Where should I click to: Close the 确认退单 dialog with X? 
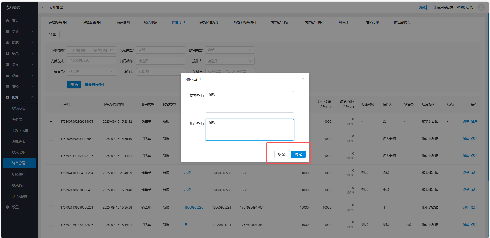303,79
